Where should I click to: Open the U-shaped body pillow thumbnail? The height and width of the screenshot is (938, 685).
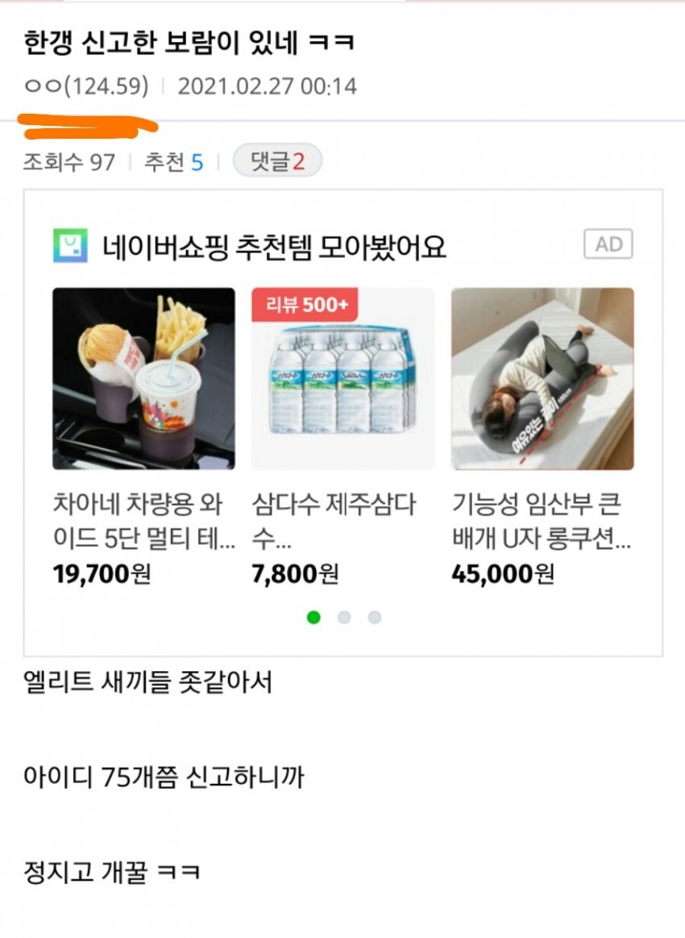(542, 379)
